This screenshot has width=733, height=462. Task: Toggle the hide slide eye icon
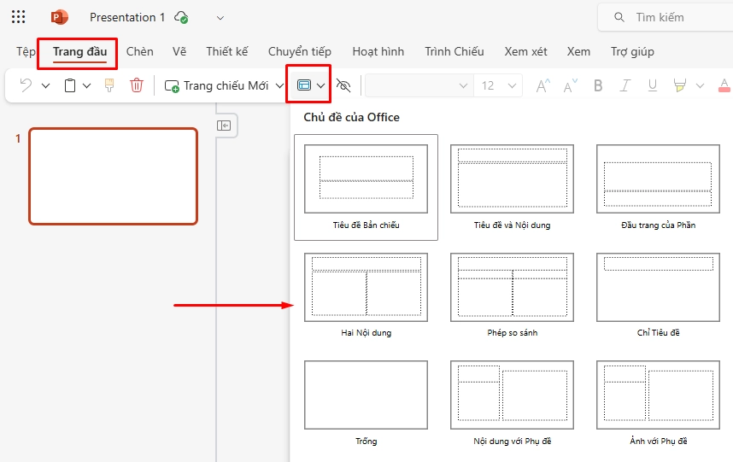pos(343,85)
